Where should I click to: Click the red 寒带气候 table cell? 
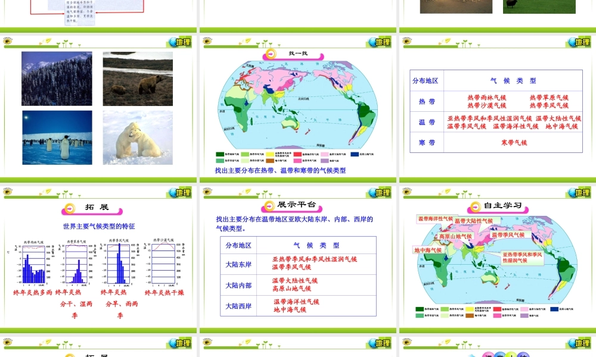point(514,143)
